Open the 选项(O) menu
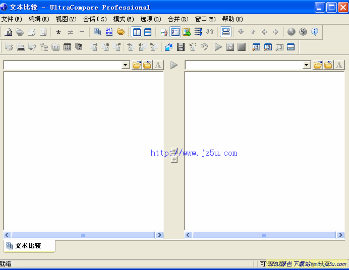This screenshot has width=349, height=270. [151, 19]
